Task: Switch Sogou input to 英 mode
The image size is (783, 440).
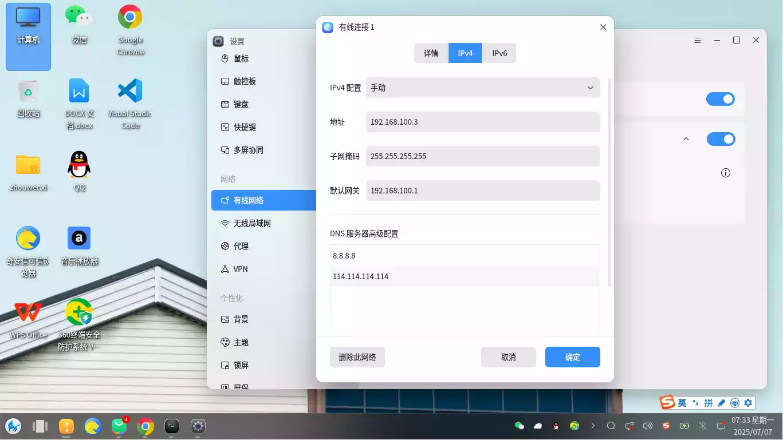Action: (x=682, y=403)
